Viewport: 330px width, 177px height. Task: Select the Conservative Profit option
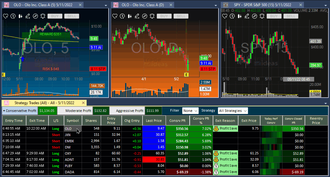click(20, 111)
